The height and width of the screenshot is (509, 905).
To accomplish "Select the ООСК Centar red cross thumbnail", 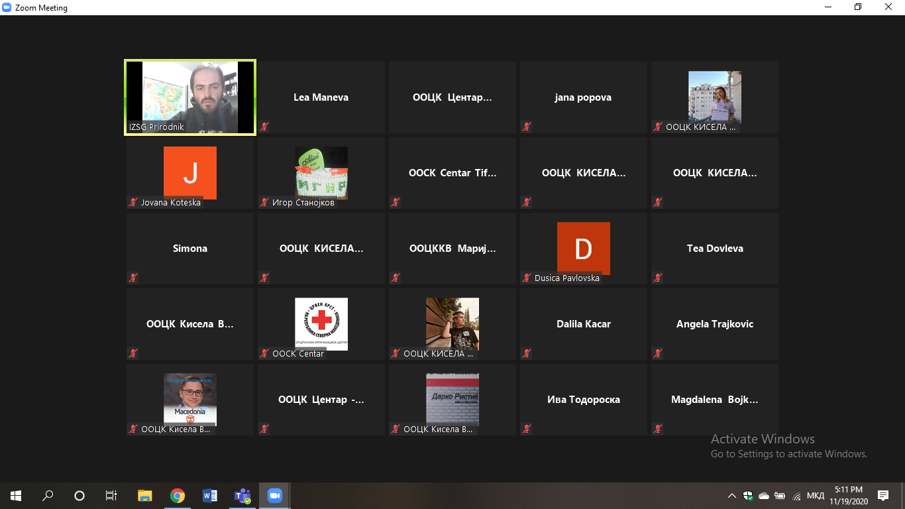I will pyautogui.click(x=321, y=323).
